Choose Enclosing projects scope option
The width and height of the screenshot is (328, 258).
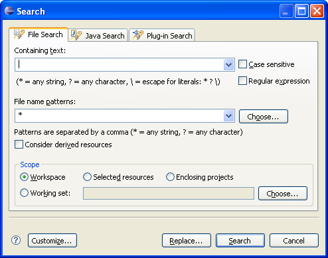point(170,177)
